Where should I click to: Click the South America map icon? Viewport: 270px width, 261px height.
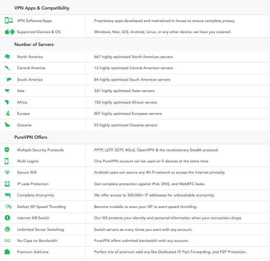point(8,80)
